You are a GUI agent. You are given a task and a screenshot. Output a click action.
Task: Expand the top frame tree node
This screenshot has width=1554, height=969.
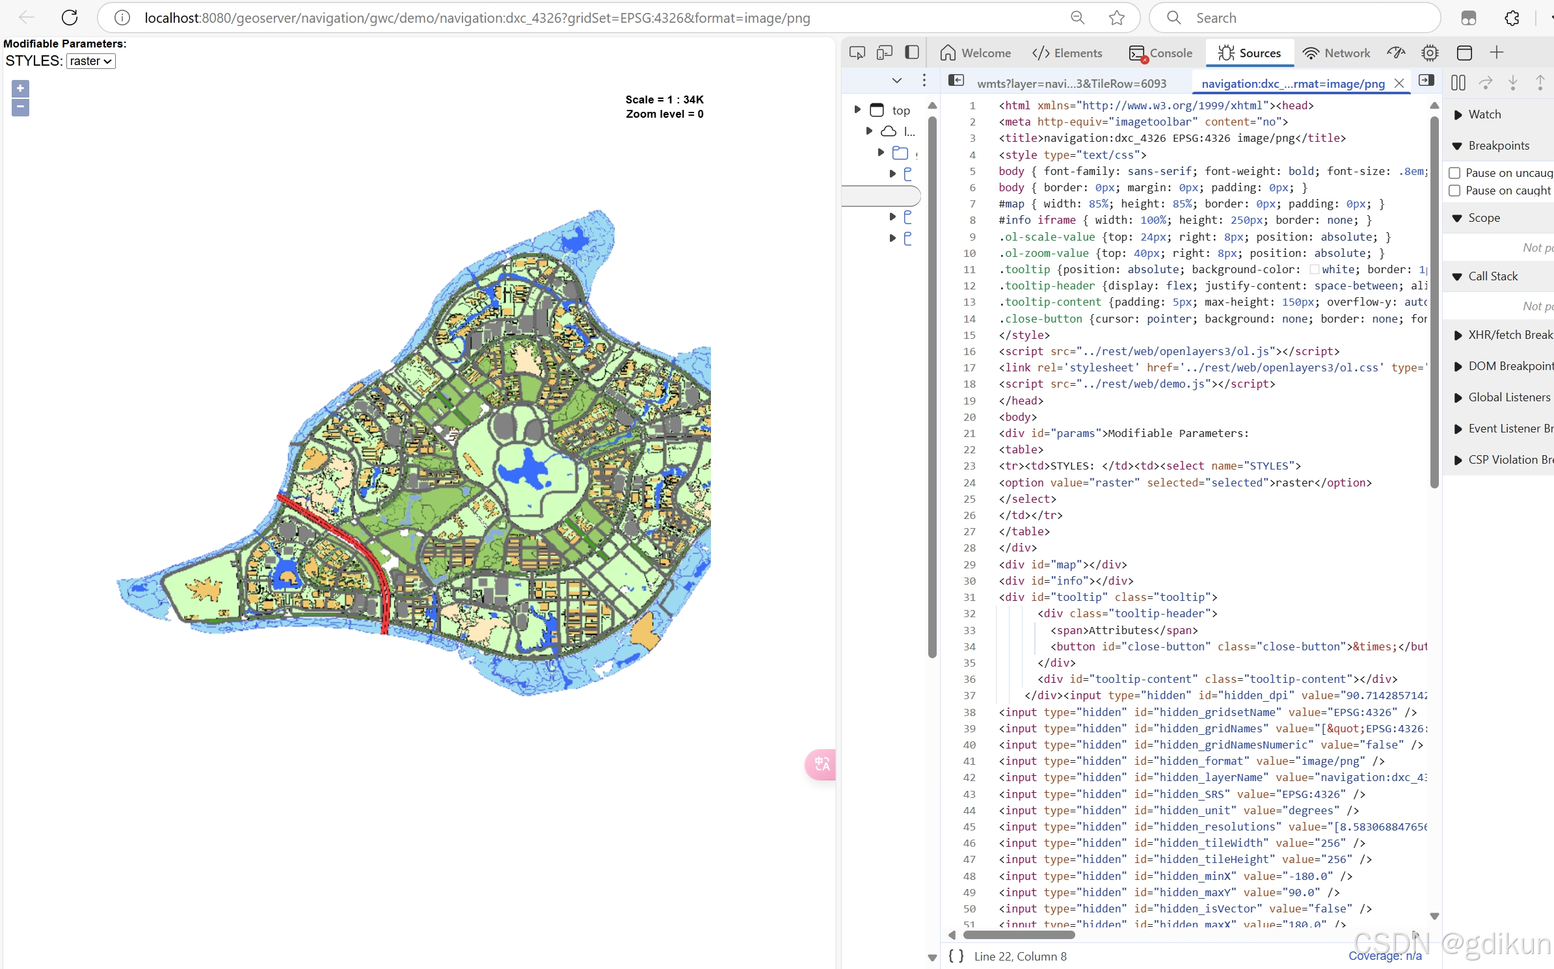point(857,110)
